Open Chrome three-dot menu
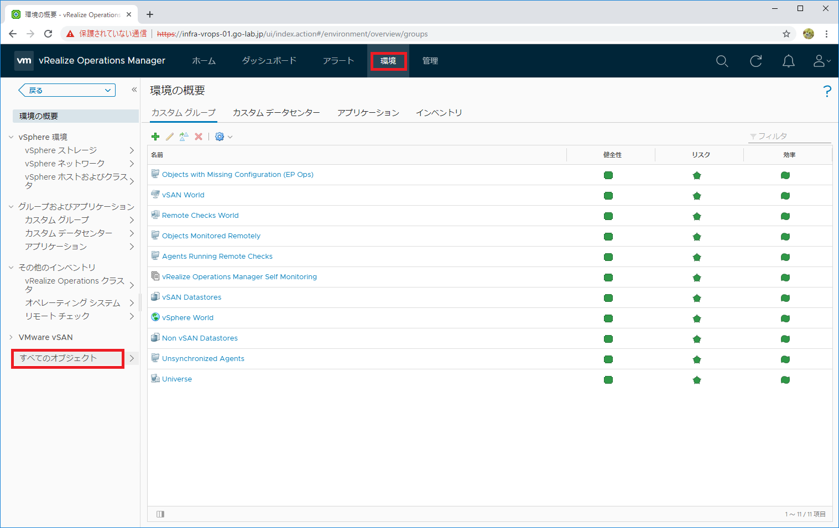This screenshot has width=839, height=528. [826, 34]
